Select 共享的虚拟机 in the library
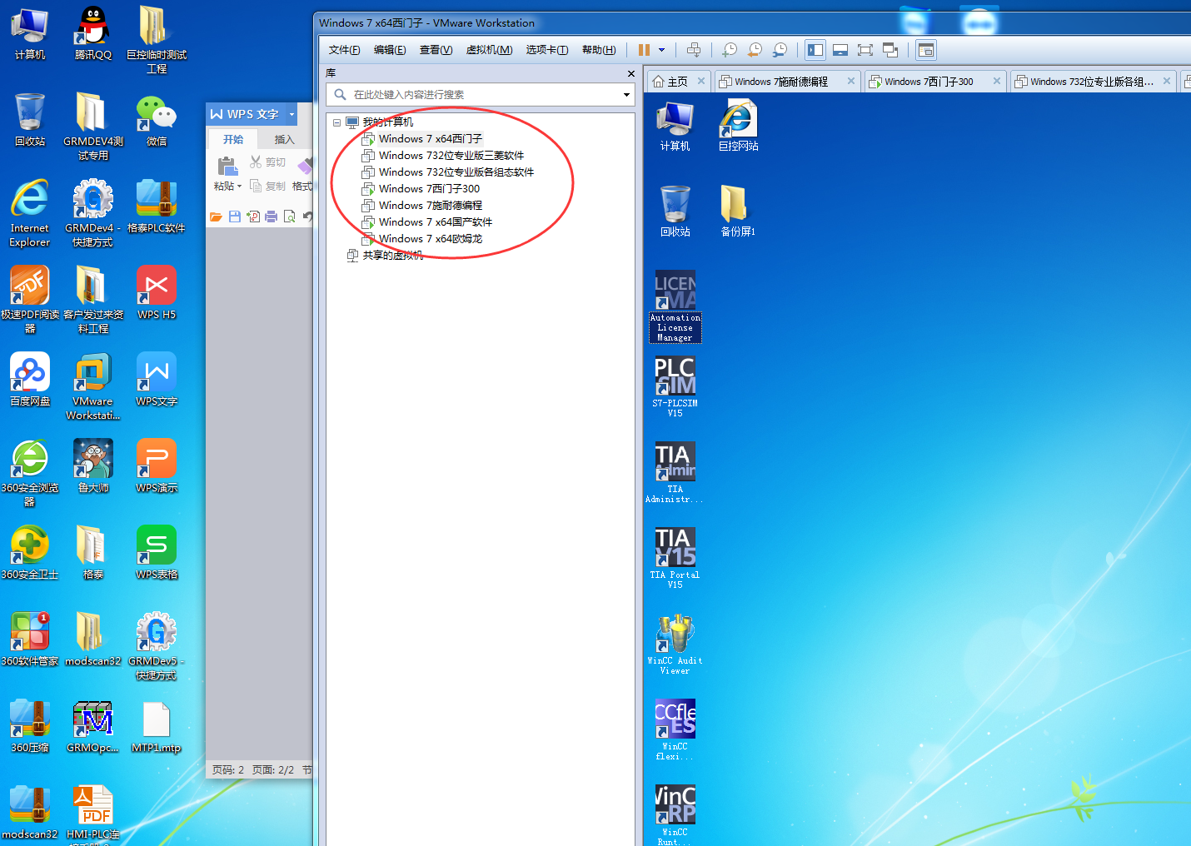This screenshot has height=846, width=1191. coord(392,256)
